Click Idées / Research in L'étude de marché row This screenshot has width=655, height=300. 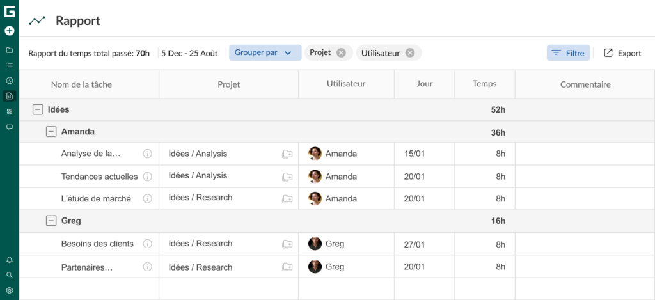[200, 197]
